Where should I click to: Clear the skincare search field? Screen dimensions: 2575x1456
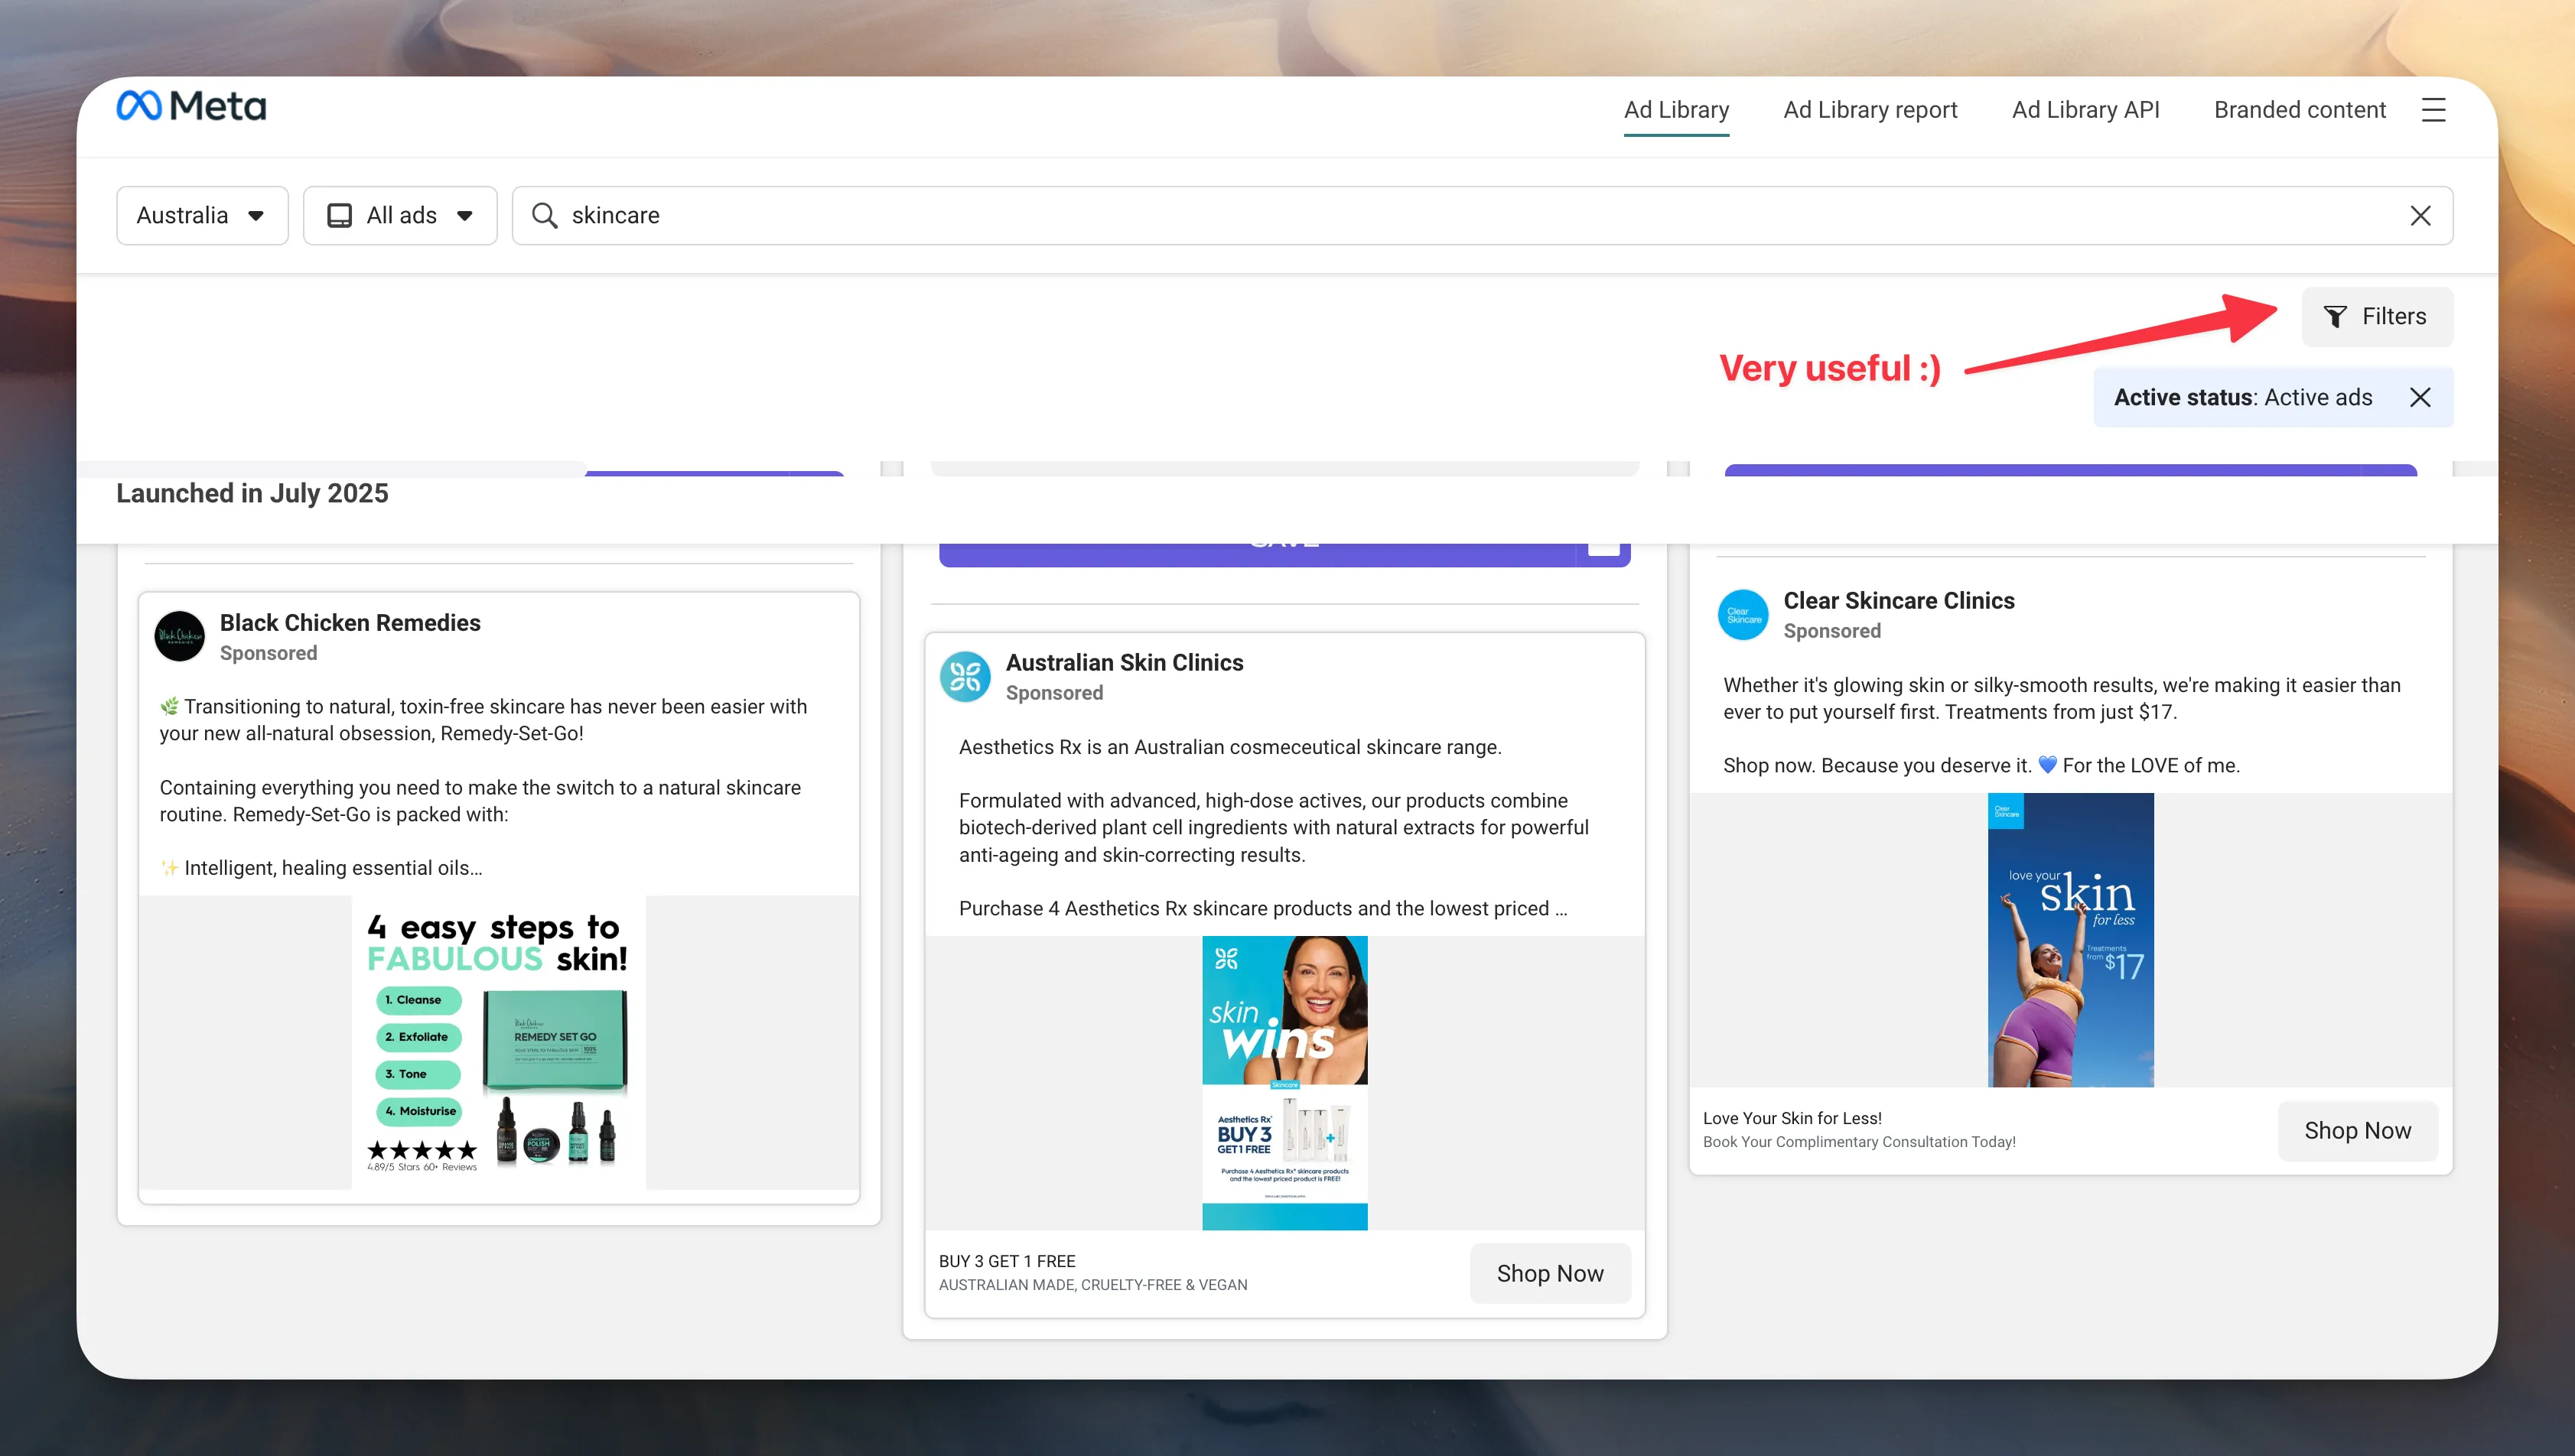pos(2420,215)
